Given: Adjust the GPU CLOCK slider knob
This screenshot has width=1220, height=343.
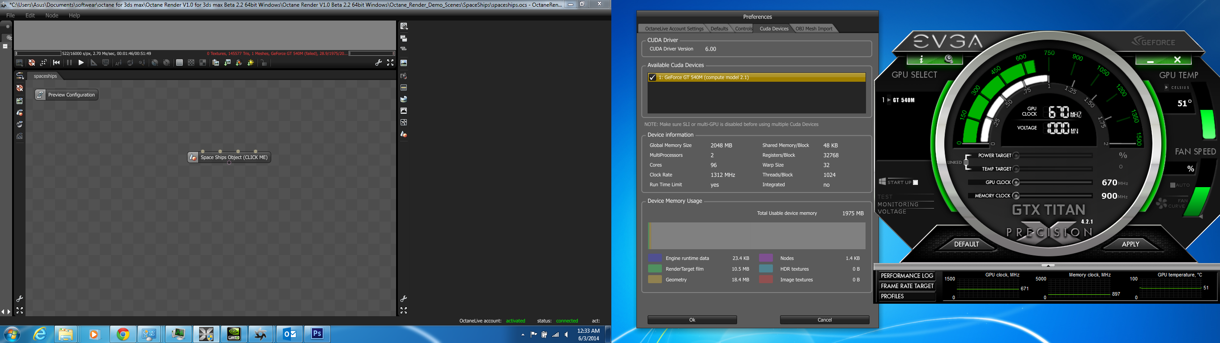Looking at the screenshot, I should click(x=1016, y=182).
